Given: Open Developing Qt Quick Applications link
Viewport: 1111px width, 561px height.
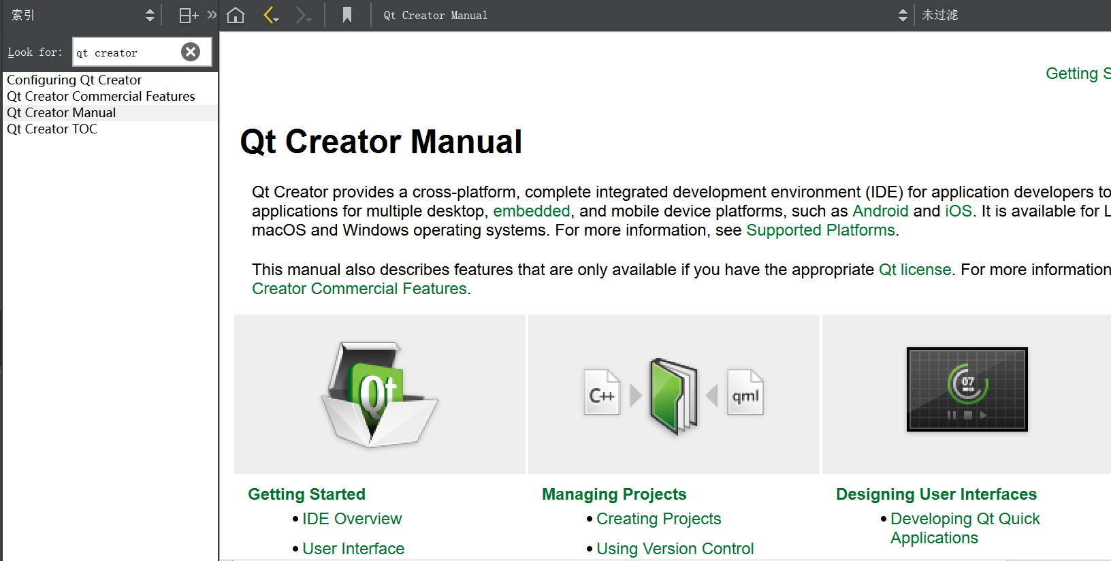Looking at the screenshot, I should click(965, 528).
